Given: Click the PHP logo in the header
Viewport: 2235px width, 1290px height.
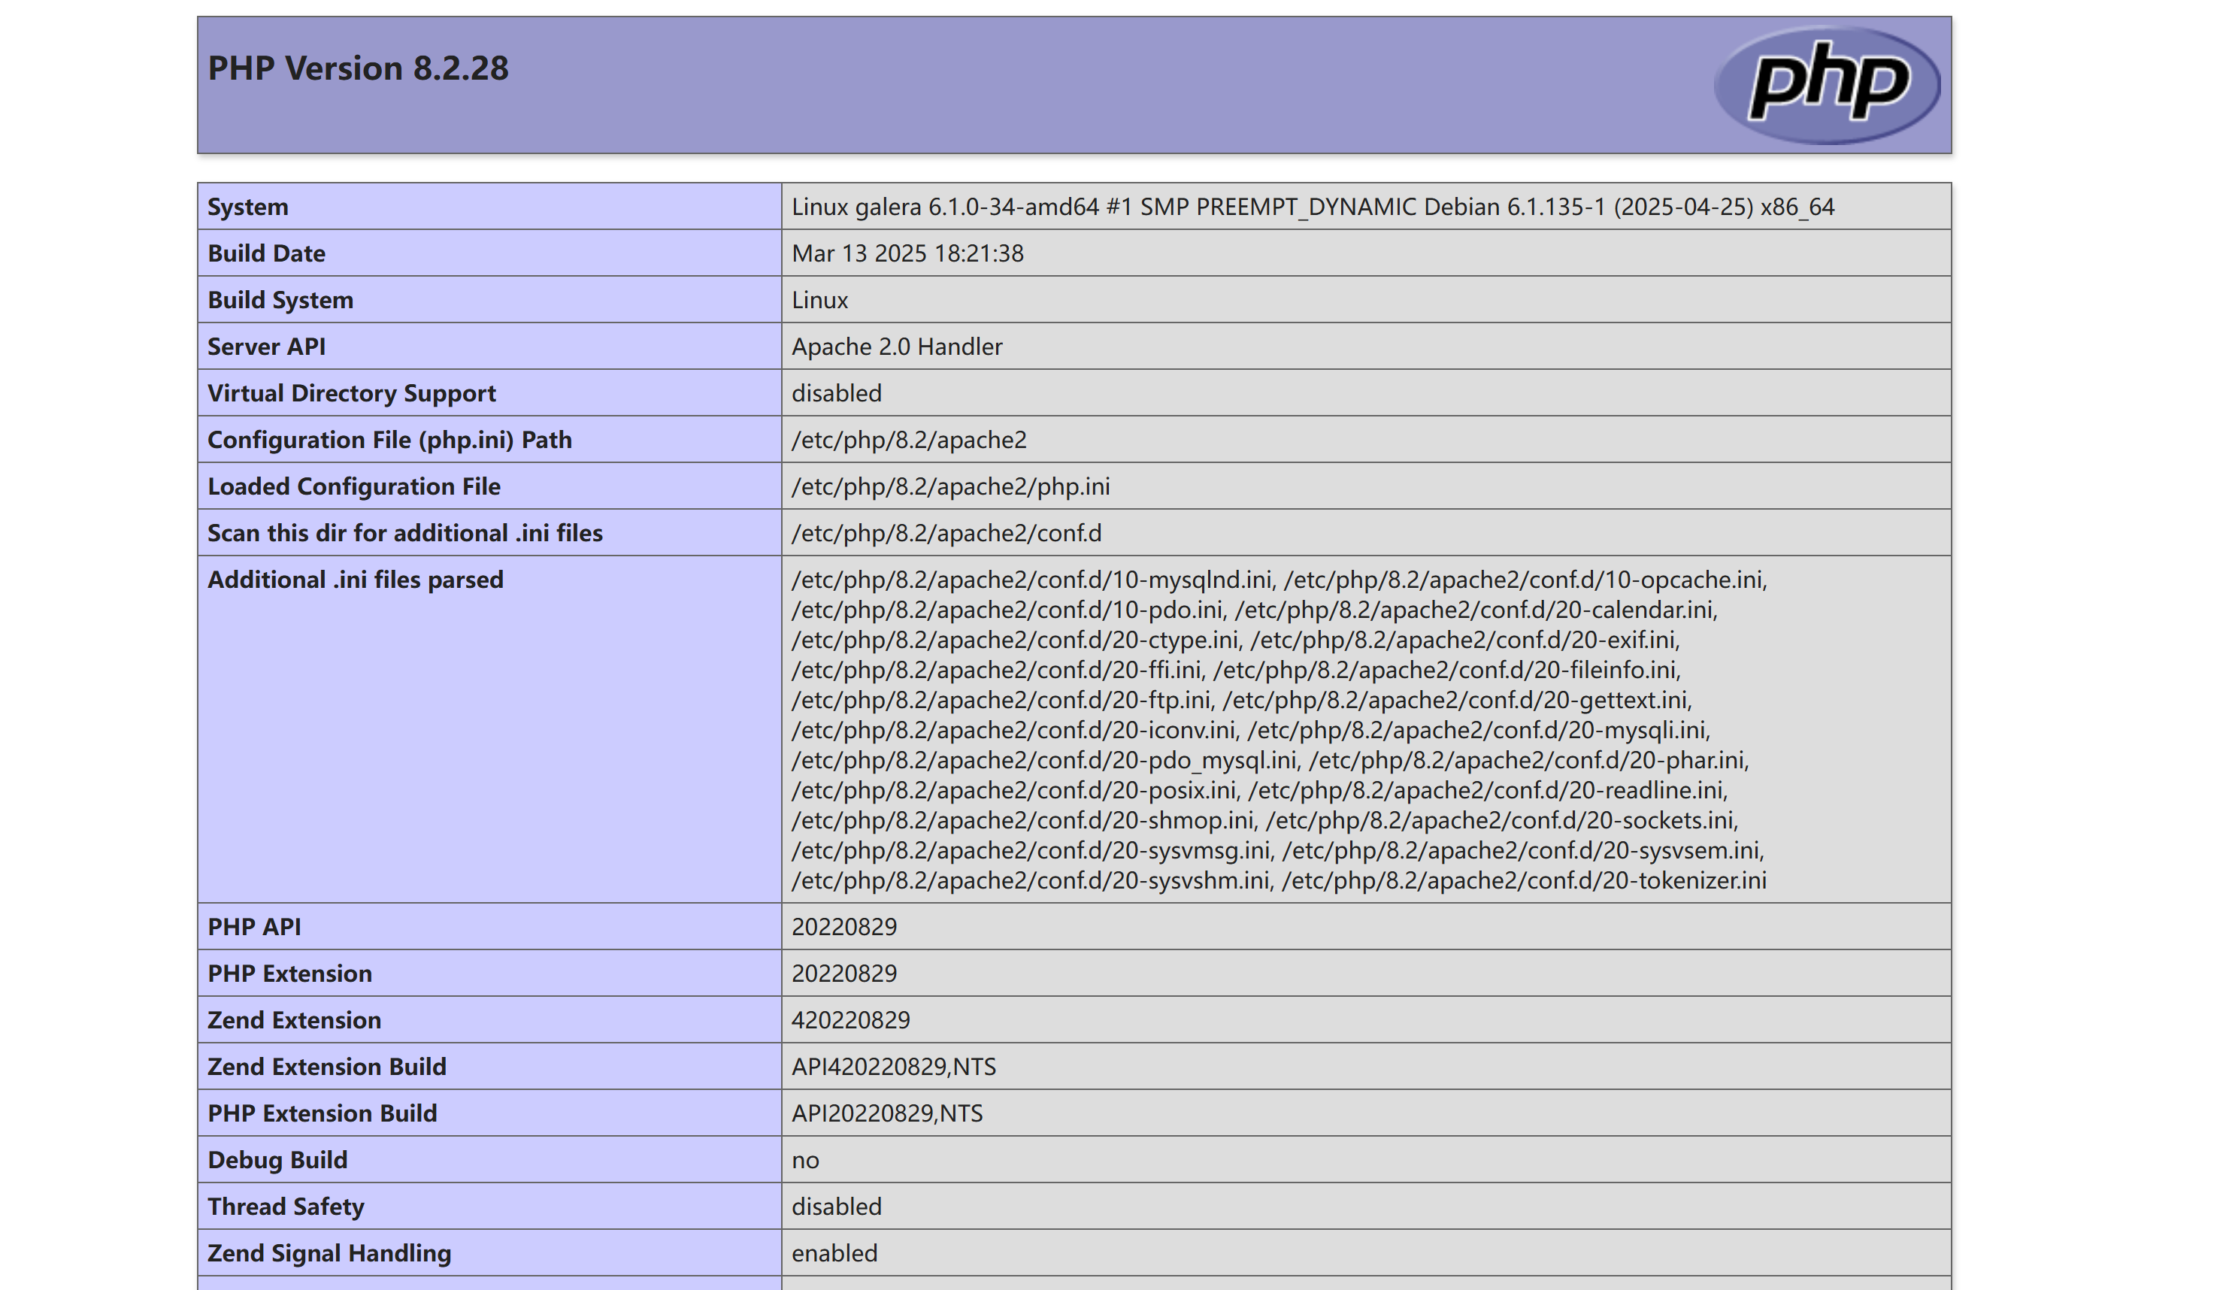Looking at the screenshot, I should [1827, 85].
